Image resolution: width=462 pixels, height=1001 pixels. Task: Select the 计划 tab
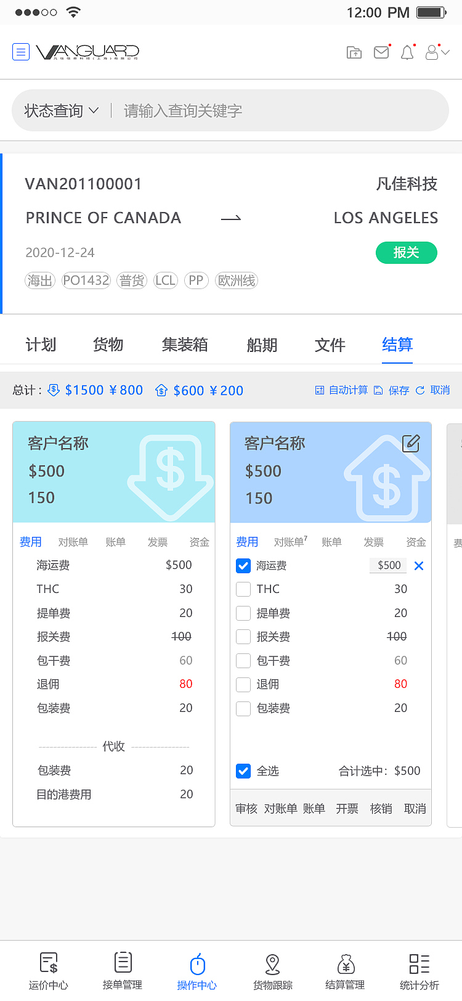point(41,345)
